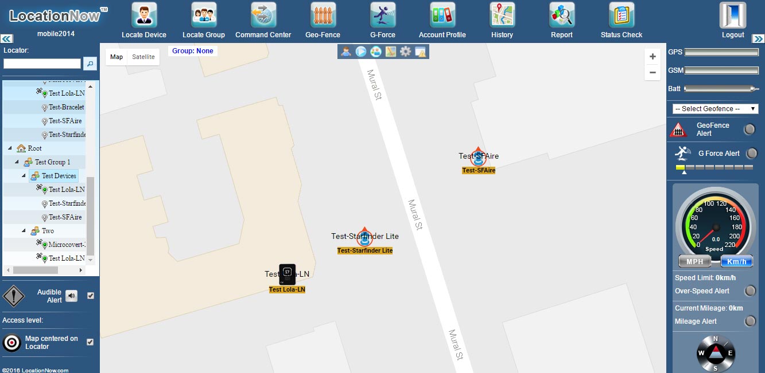Screen dimensions: 765x373
Task: Uncheck Map centered on Locator checkbox
Action: point(90,342)
